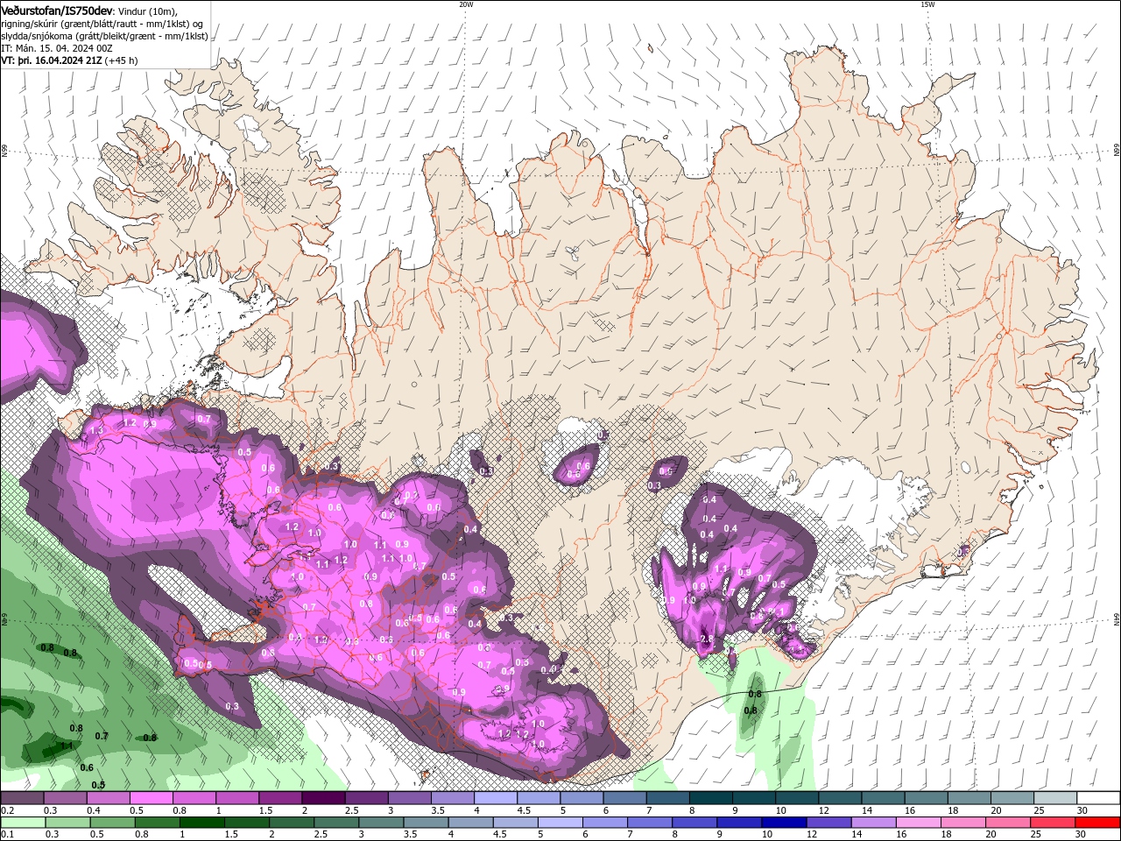Pick rain legend swatch between 7 and 8
This screenshot has width=1121, height=841.
click(x=652, y=823)
